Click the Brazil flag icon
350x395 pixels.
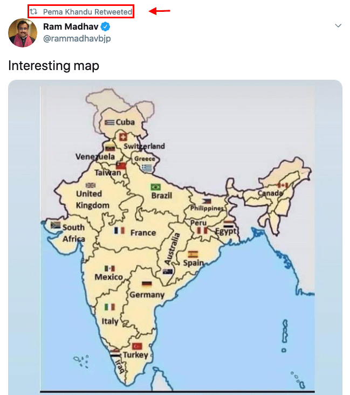coord(156,187)
